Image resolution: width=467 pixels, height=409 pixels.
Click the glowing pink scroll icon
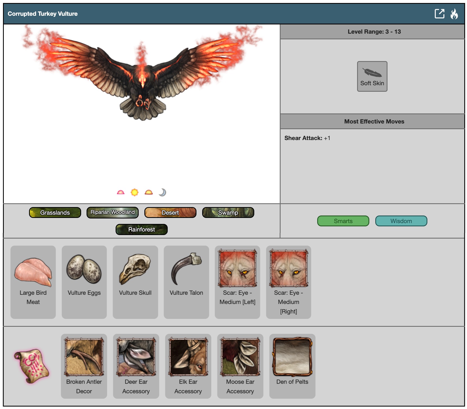(x=32, y=366)
